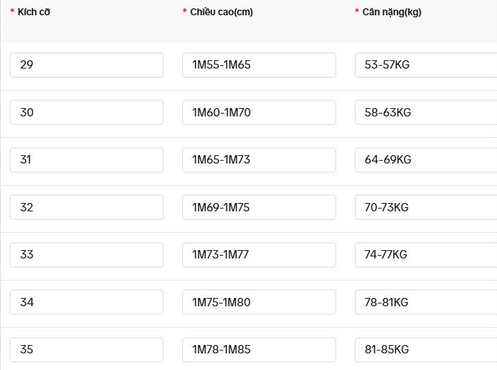
Task: Click height field 1M73-1M77
Action: 259,255
